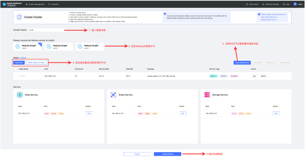Click the Metad service type tag
Screen dimensions: 305x157
pos(213,76)
